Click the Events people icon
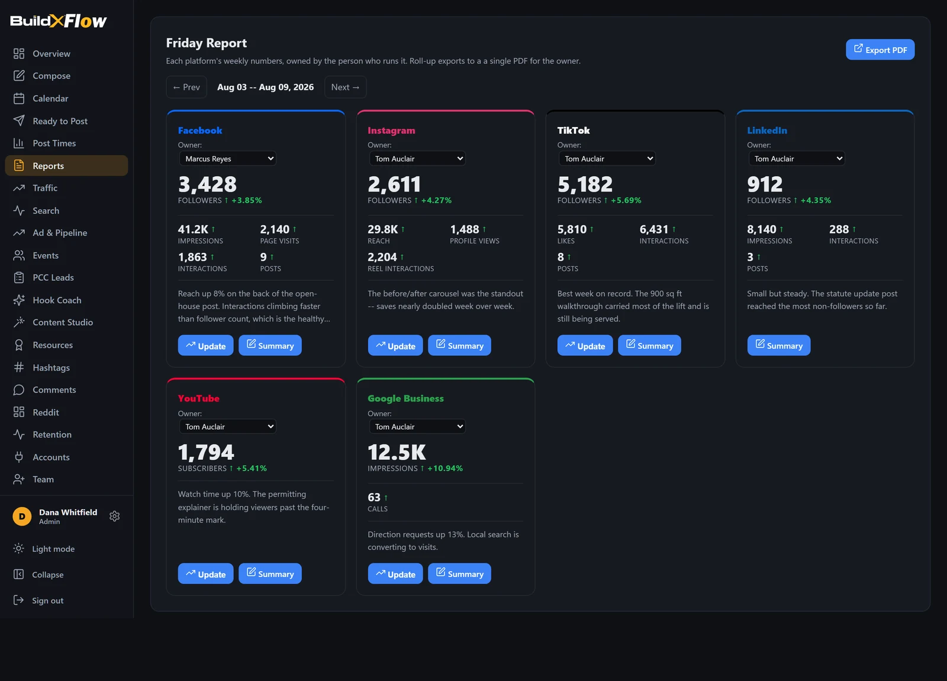The width and height of the screenshot is (947, 681). (x=19, y=255)
